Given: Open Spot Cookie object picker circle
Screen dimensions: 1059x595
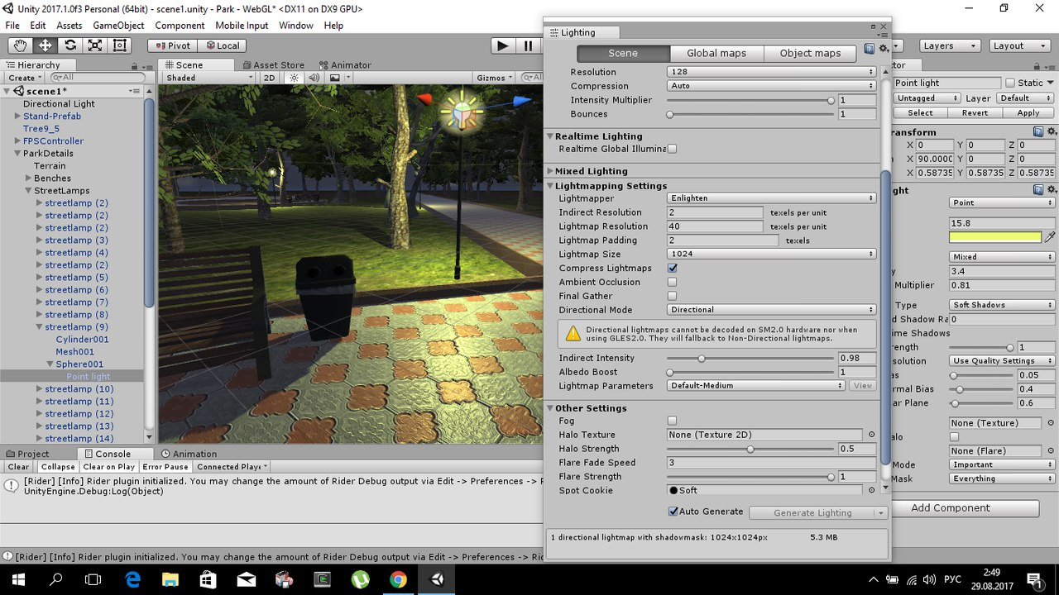Looking at the screenshot, I should coord(871,490).
